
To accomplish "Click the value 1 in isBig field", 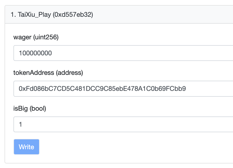I will 21,124.
